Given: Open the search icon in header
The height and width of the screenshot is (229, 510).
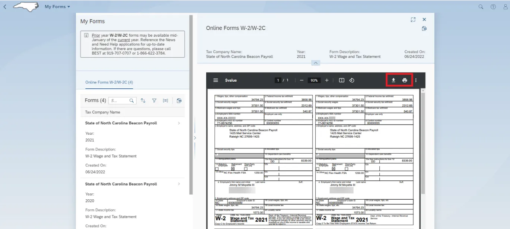Looking at the screenshot, I should 481,7.
